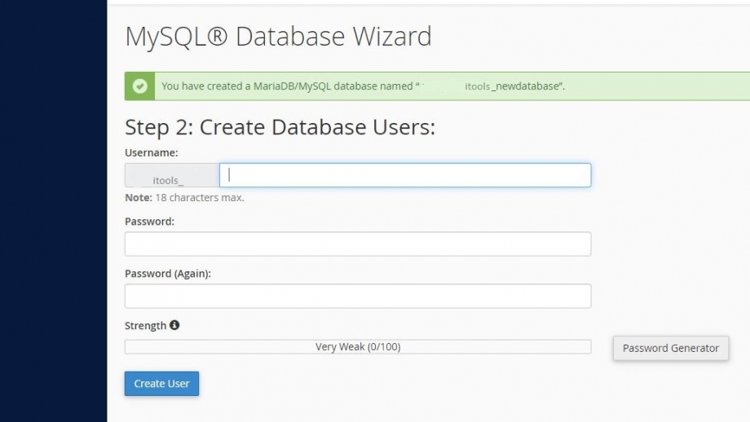
Task: Click the Password (Again) input field
Action: 358,296
